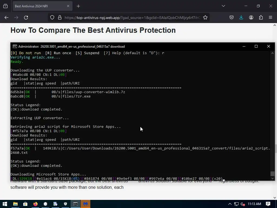Close the Administrator command prompt window
Screen dimensions: 277x208
(x=269, y=46)
